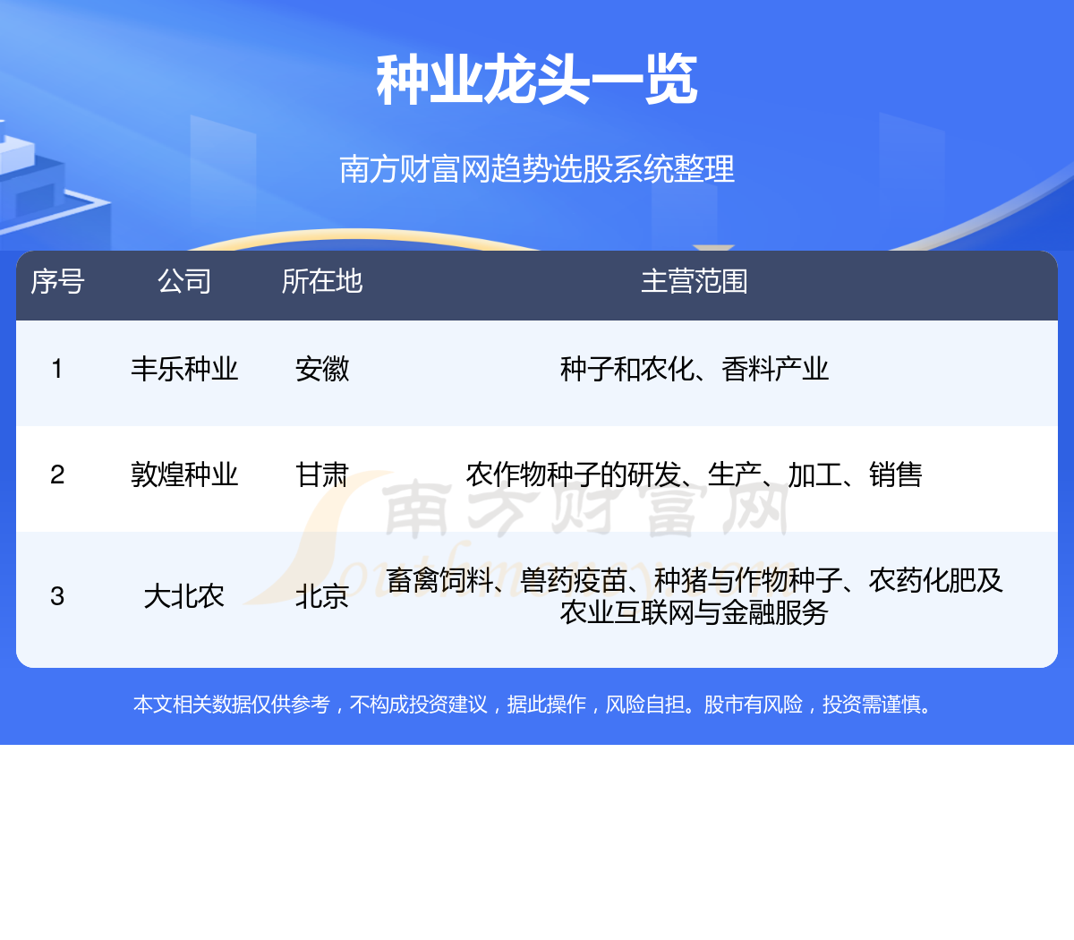
Task: Select the 主营范围 column header
Action: [695, 282]
